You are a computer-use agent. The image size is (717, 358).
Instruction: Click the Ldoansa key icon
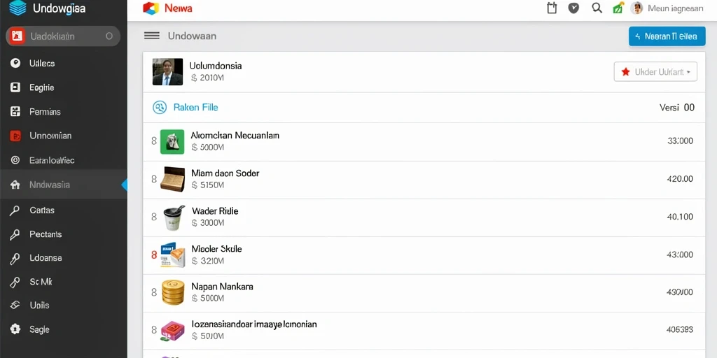[x=15, y=258]
